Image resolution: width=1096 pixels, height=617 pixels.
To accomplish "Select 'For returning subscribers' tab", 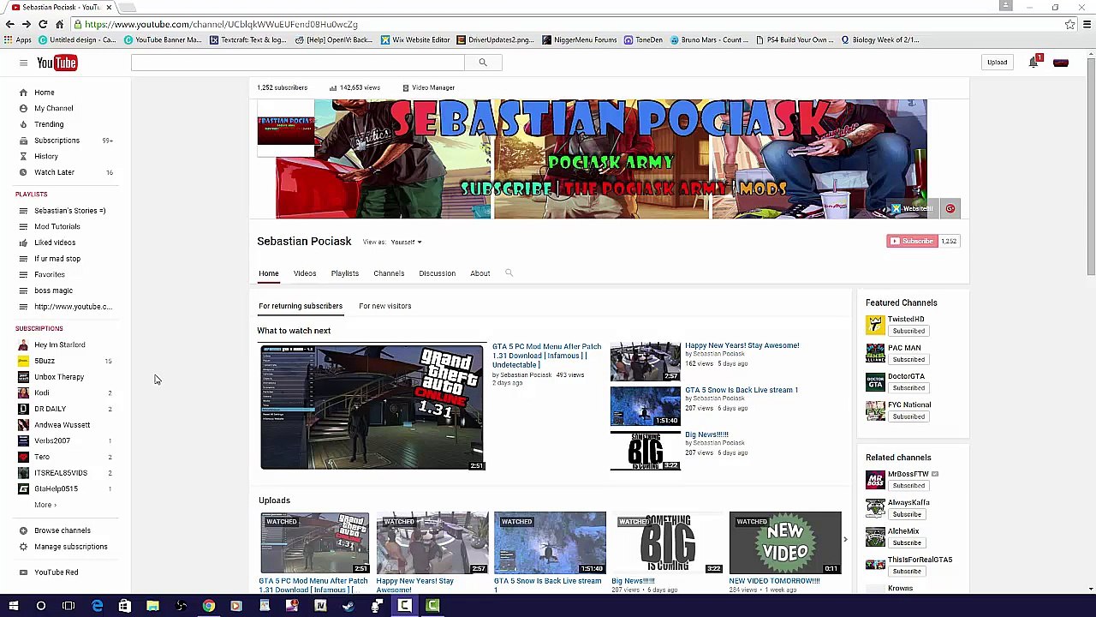I will (x=301, y=306).
